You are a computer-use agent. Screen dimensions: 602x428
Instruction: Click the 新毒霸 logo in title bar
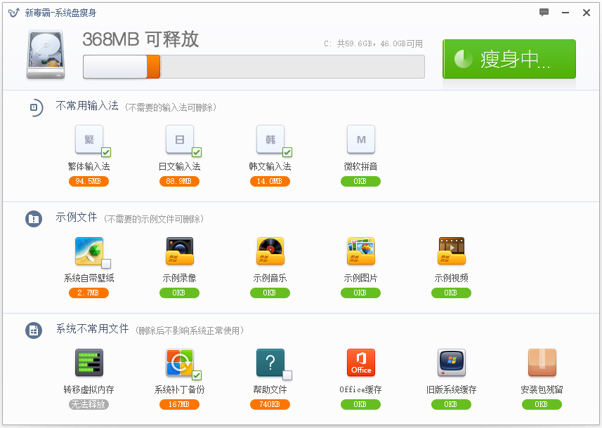[x=14, y=12]
